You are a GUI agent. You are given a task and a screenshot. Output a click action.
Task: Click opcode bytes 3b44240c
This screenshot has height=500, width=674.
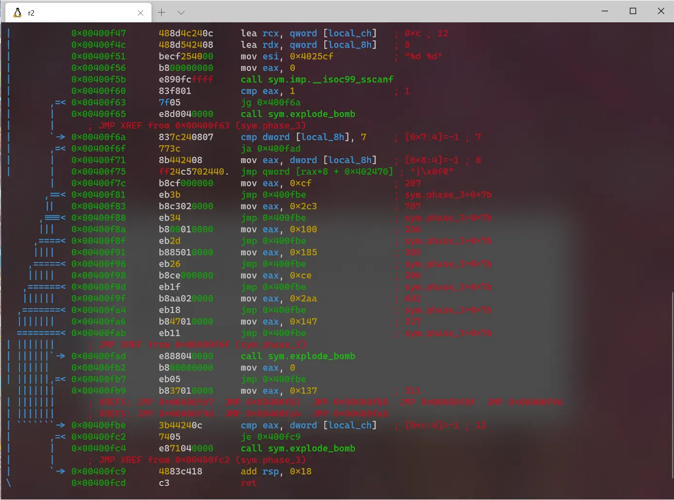(181, 426)
